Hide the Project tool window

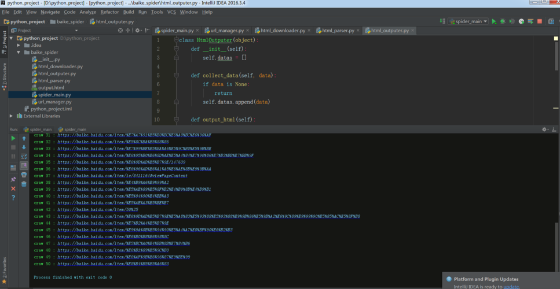(x=147, y=30)
